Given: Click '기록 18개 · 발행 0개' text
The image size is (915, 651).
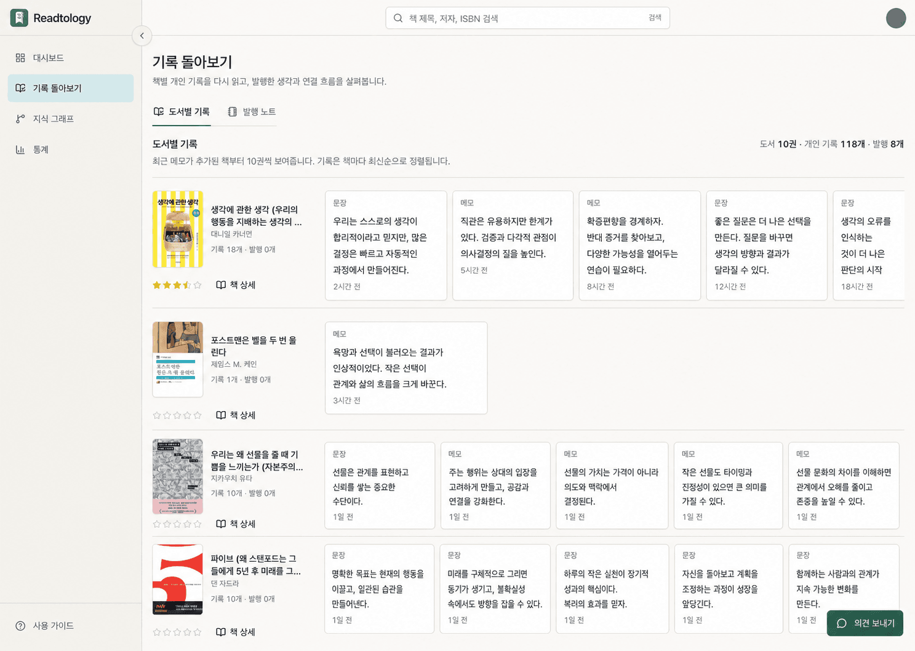Looking at the screenshot, I should click(243, 249).
